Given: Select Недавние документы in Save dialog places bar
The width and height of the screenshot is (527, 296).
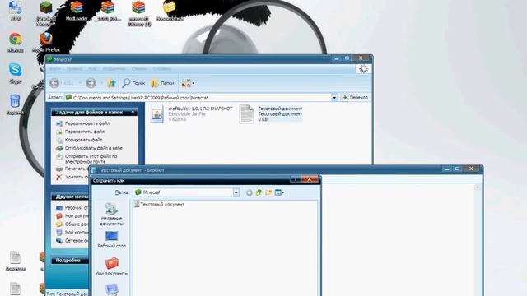Looking at the screenshot, I should (x=111, y=214).
